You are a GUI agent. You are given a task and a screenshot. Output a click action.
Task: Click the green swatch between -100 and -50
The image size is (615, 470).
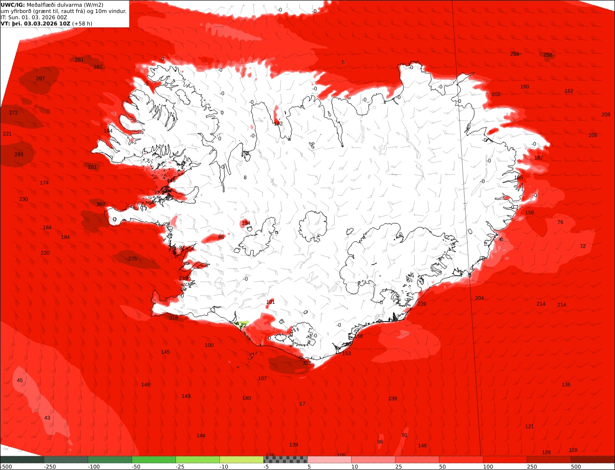pos(110,459)
